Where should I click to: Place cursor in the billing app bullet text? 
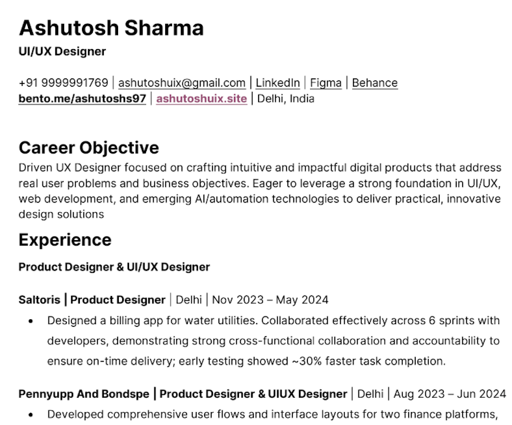(273, 341)
